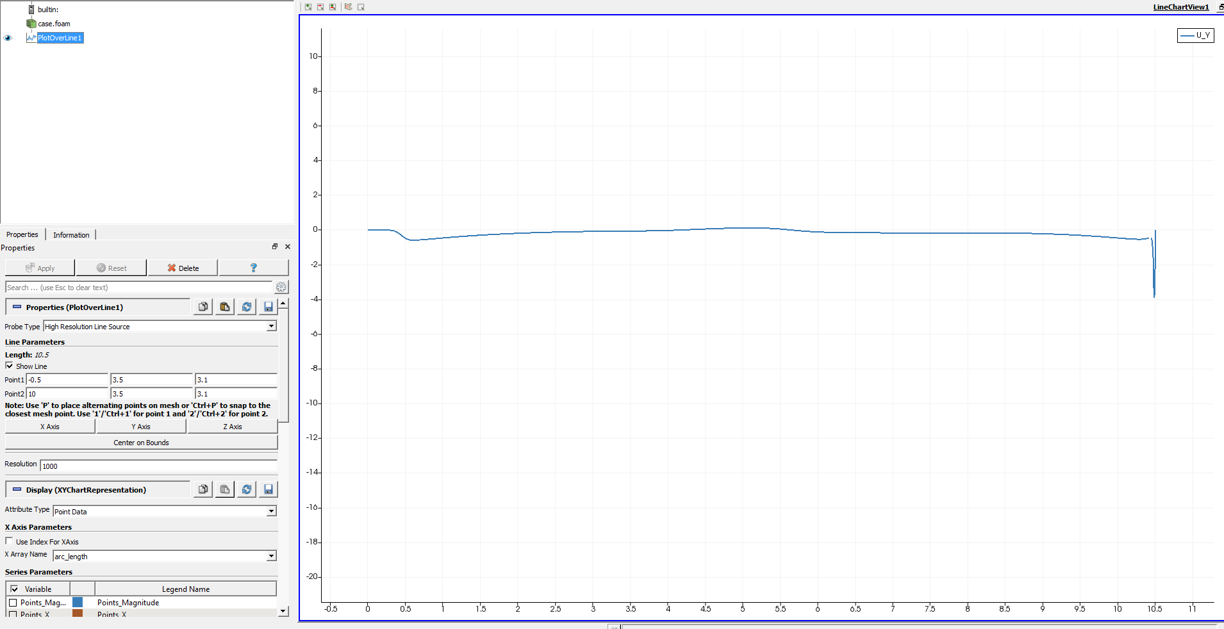Click the Point2 X field showing 10
Image resolution: width=1224 pixels, height=629 pixels.
[67, 394]
